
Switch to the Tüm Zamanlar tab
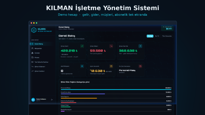167,36
